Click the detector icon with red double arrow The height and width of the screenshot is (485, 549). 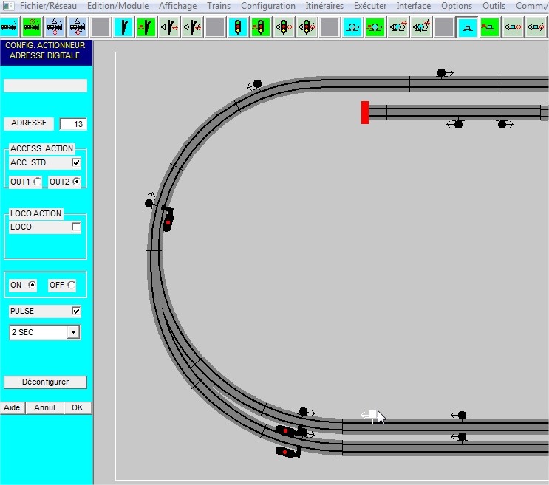click(x=398, y=27)
